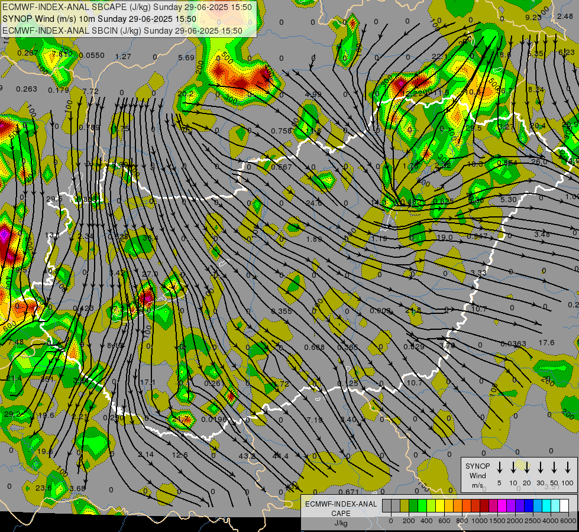Click the 5 m/s wind arrow in legend
This screenshot has width=579, height=532.
coord(499,467)
